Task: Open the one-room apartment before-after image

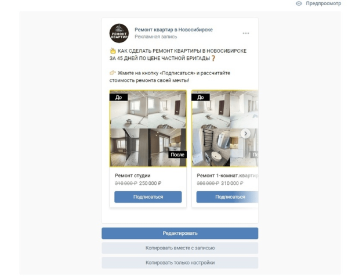Action: [x=225, y=128]
